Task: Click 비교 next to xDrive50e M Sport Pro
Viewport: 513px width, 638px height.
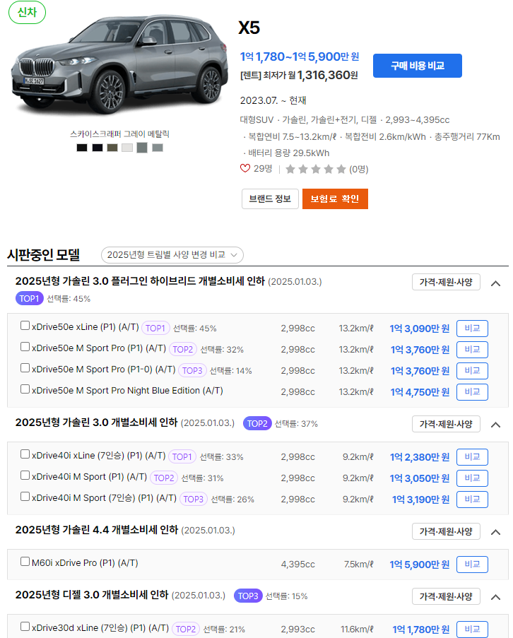Action: tap(471, 349)
